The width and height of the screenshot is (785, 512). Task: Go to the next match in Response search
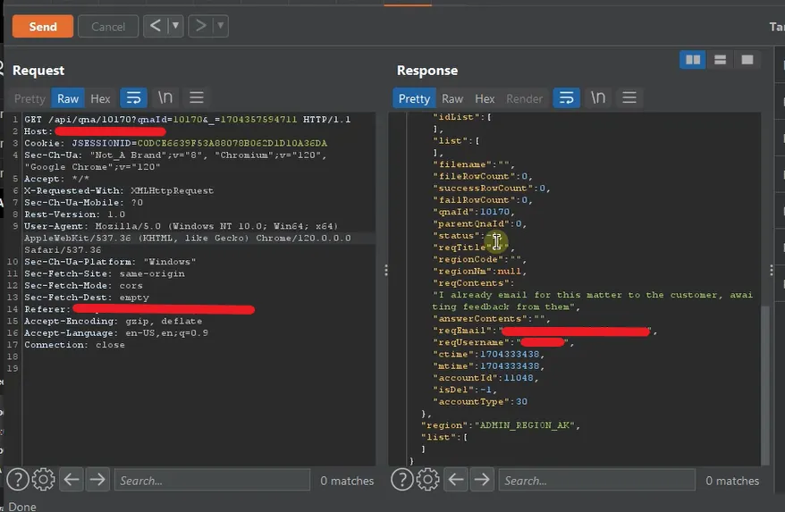[482, 480]
